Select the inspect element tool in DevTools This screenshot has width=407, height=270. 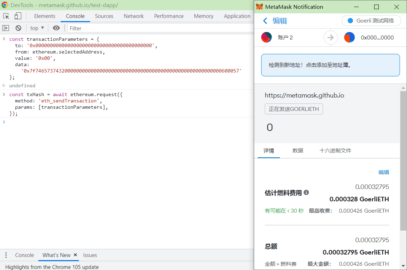(6, 16)
